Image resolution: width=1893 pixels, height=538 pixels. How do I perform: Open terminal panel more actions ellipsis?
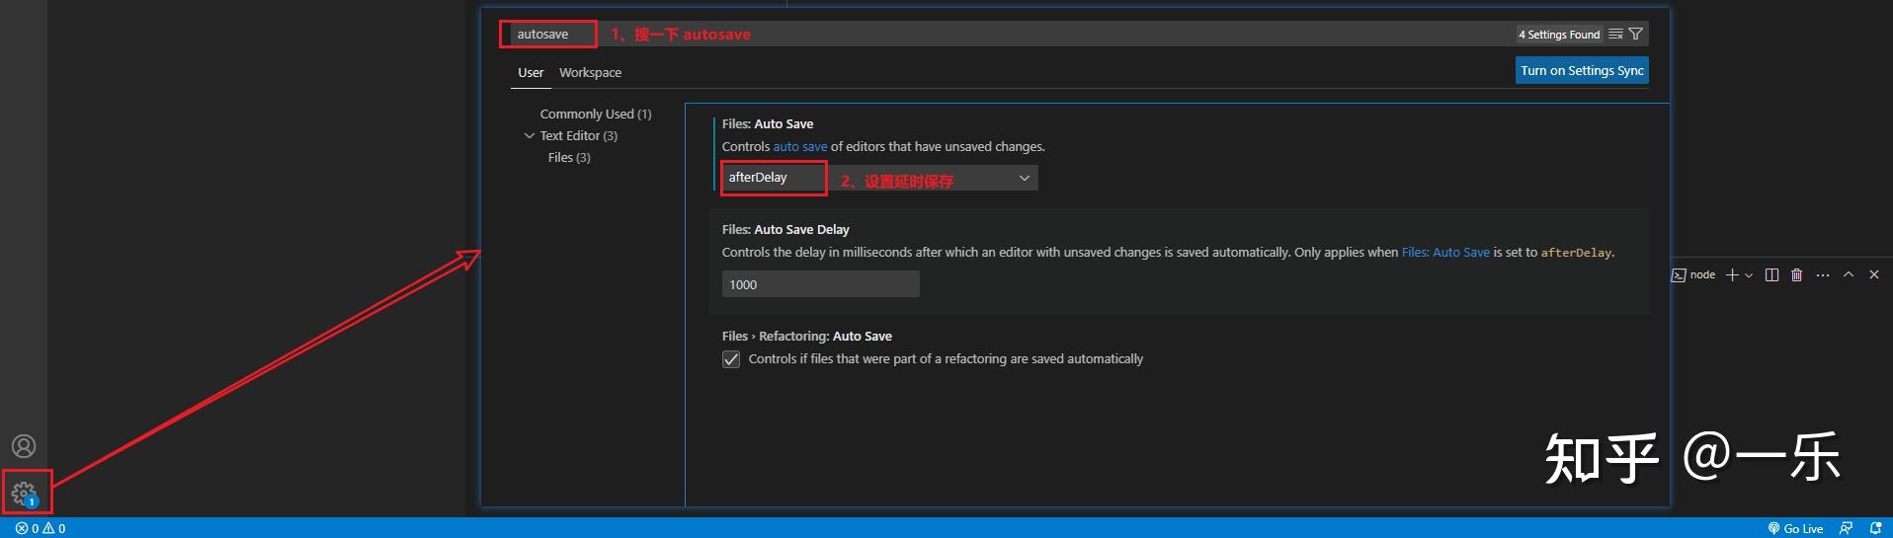click(1823, 275)
